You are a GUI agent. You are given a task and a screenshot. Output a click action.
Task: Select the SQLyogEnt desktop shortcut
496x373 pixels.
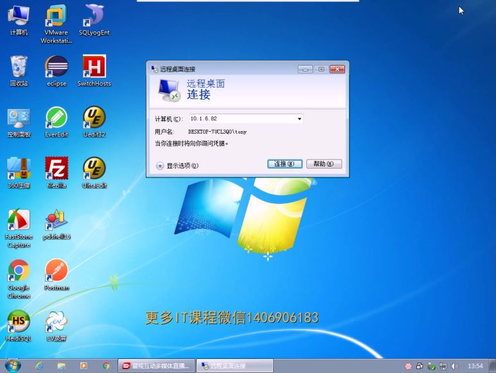click(x=94, y=21)
